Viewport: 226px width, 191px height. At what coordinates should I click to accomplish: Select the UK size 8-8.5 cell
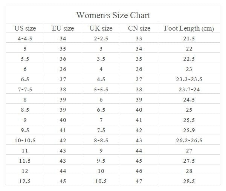(x=101, y=140)
